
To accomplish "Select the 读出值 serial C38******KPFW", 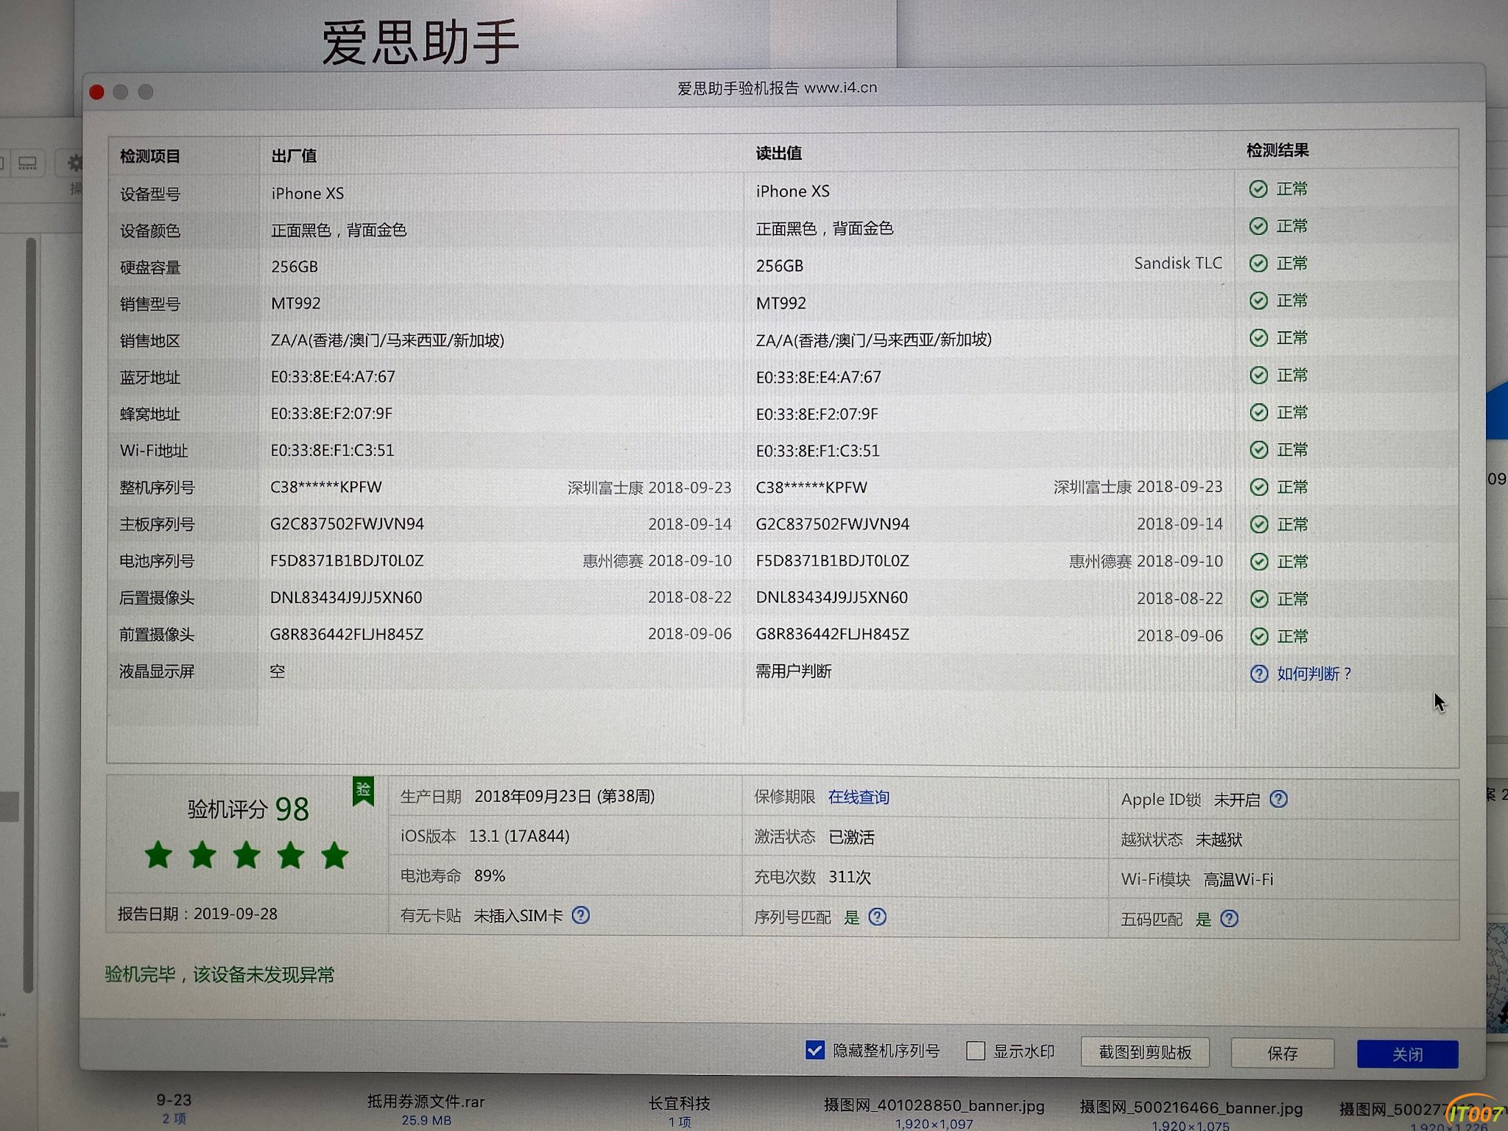I will (x=811, y=487).
